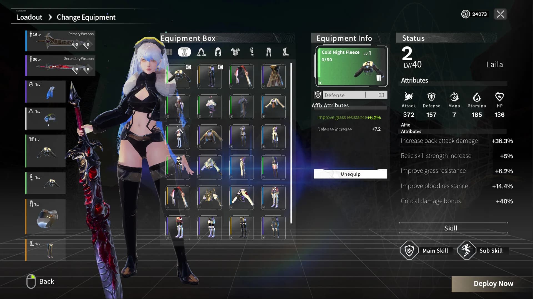533x299 pixels.
Task: Click 'Increase back attack damage' attribute row
Action: (x=457, y=141)
